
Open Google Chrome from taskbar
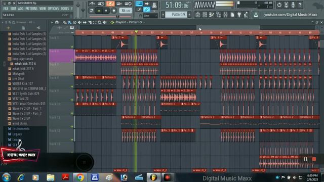point(80,177)
